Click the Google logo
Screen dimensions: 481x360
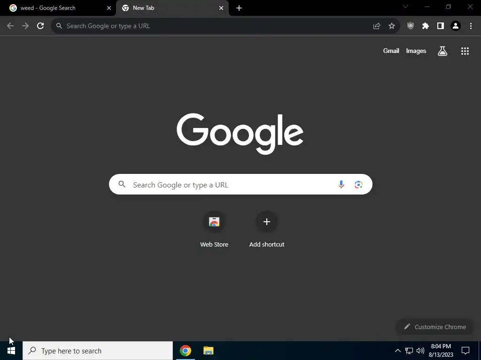240,134
